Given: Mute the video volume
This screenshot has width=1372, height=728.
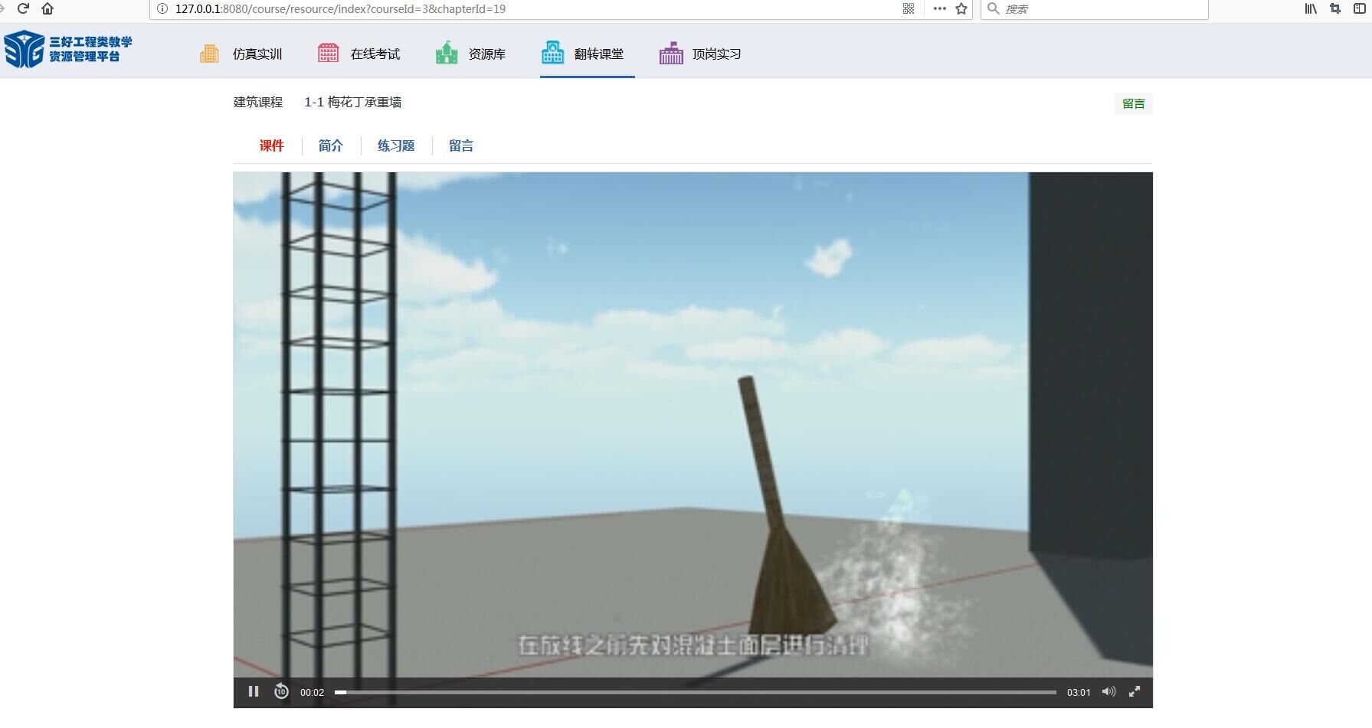Looking at the screenshot, I should click(1108, 692).
